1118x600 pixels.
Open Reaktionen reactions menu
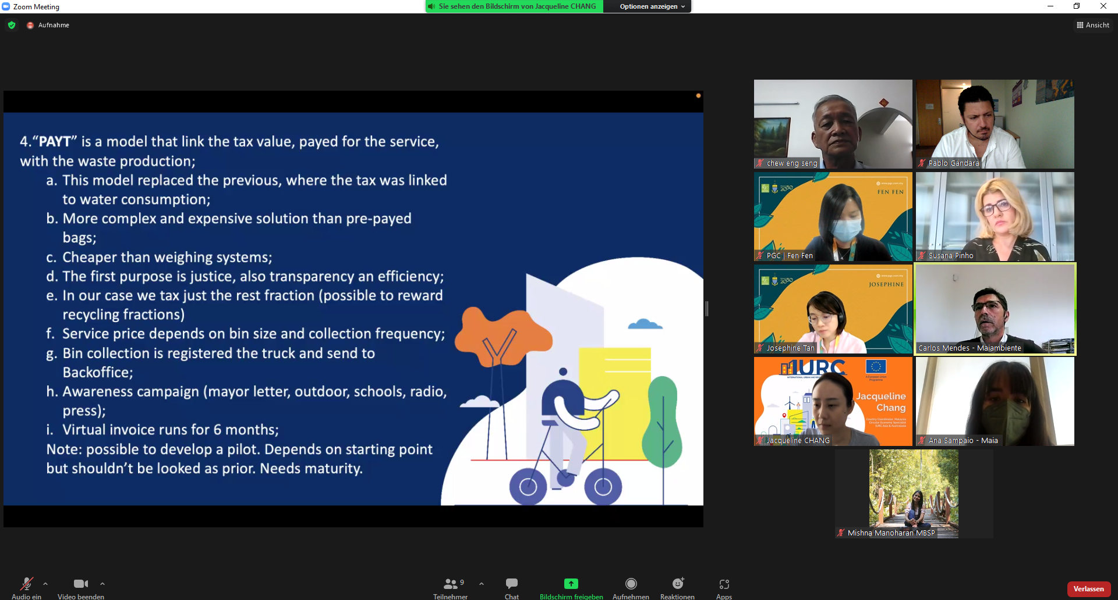[x=677, y=587]
